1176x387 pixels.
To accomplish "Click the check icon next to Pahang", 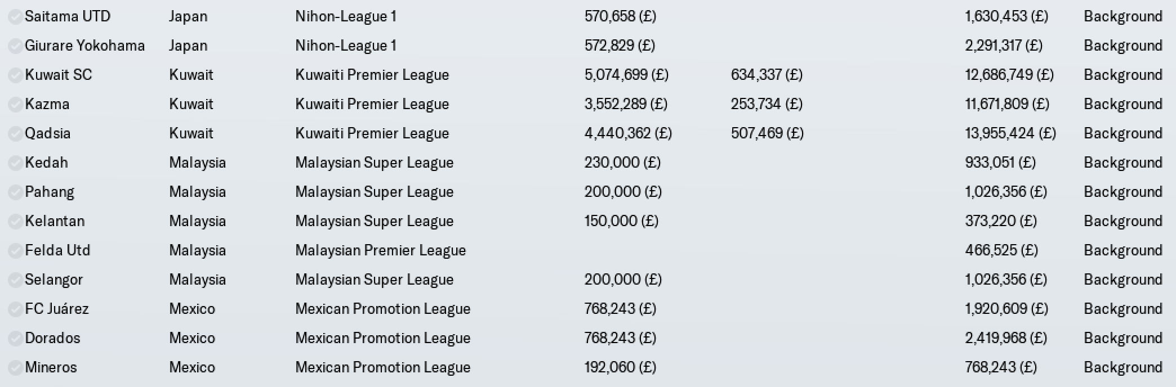I will [x=15, y=192].
